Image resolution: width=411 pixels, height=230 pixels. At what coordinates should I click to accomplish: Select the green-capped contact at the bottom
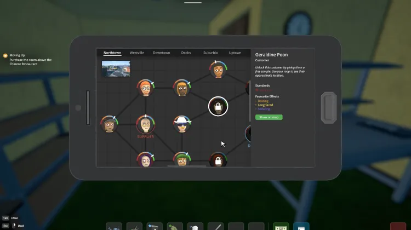coord(181,160)
